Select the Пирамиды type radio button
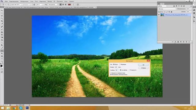The image size is (196, 110). 120,64
